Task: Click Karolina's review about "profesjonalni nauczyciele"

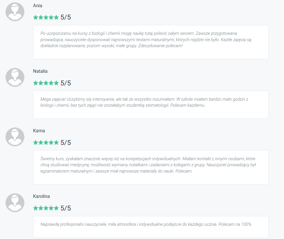Action: click(x=146, y=224)
